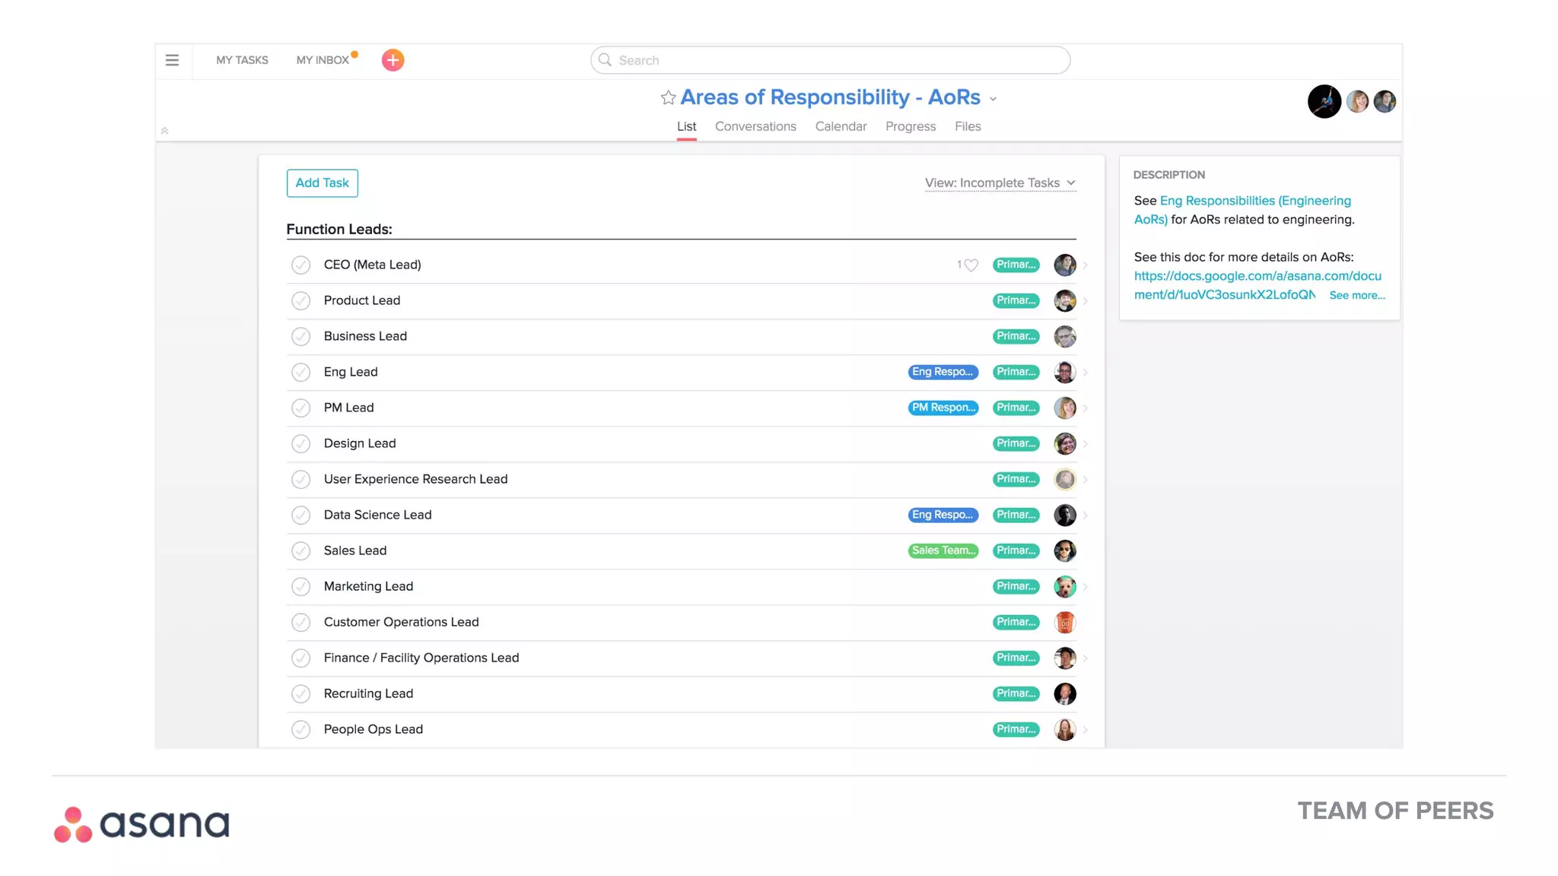Click the Sales Team tag on Sales Lead
Viewport: 1558px width, 876px height.
coord(943,551)
